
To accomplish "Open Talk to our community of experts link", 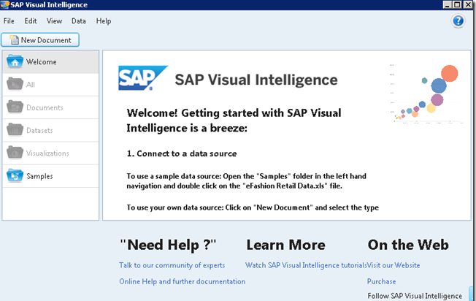I will point(172,265).
